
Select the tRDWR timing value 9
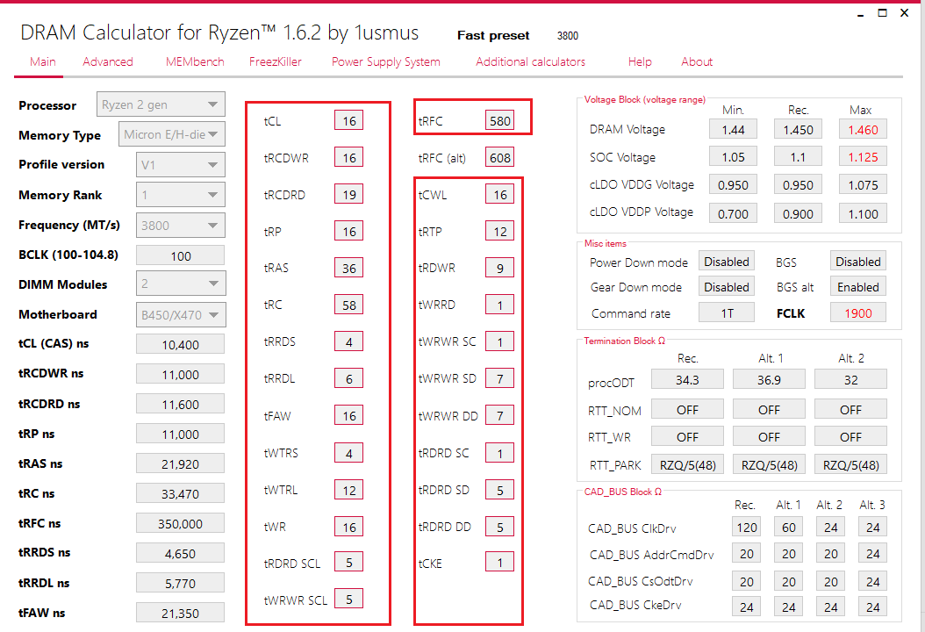[499, 268]
